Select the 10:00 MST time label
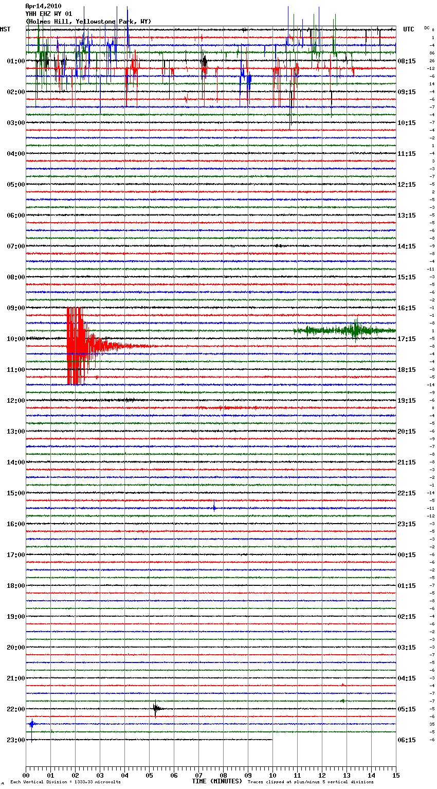Viewport: 437px width, 789px height. (16, 339)
